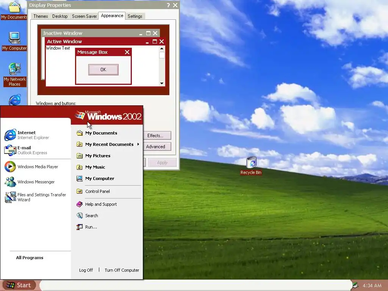Open the Screen Saver tab

coord(84,16)
